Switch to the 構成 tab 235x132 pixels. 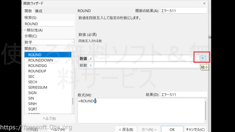39,11
